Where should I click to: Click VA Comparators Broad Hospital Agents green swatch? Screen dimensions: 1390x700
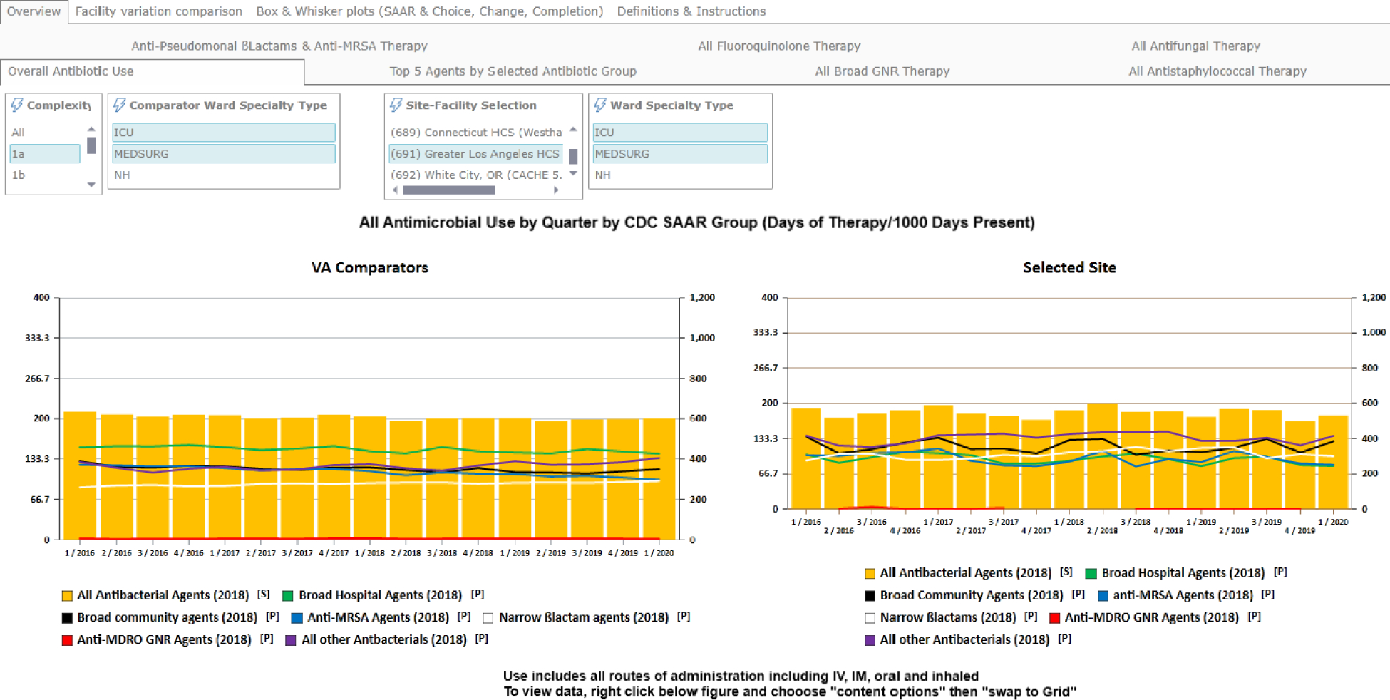(288, 596)
